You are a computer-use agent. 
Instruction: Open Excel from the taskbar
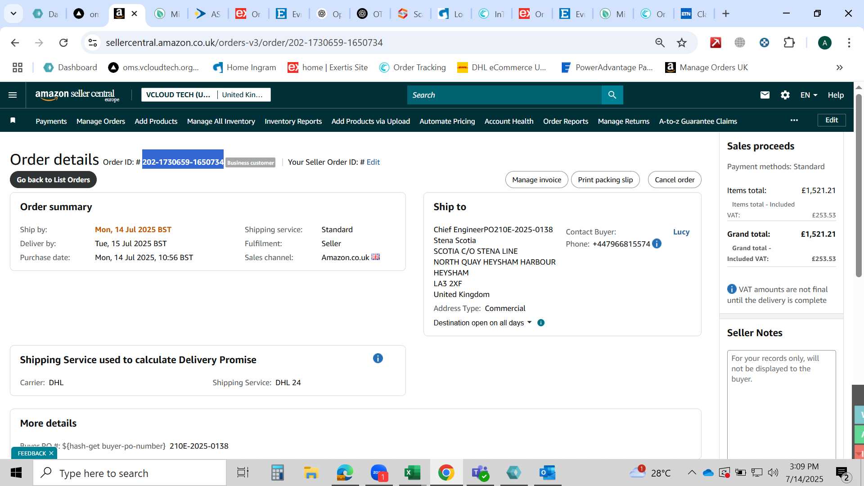pos(412,473)
